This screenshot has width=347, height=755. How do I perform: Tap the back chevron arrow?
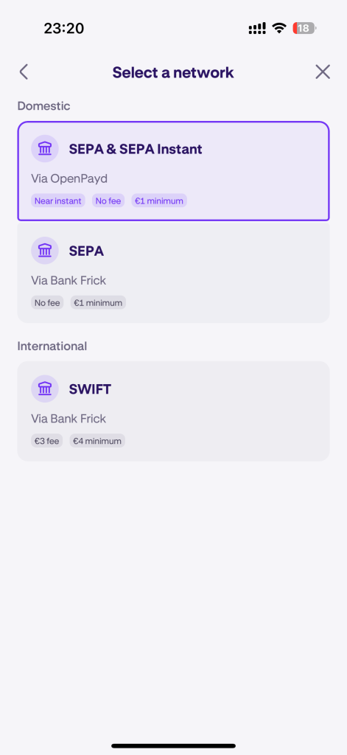click(24, 72)
